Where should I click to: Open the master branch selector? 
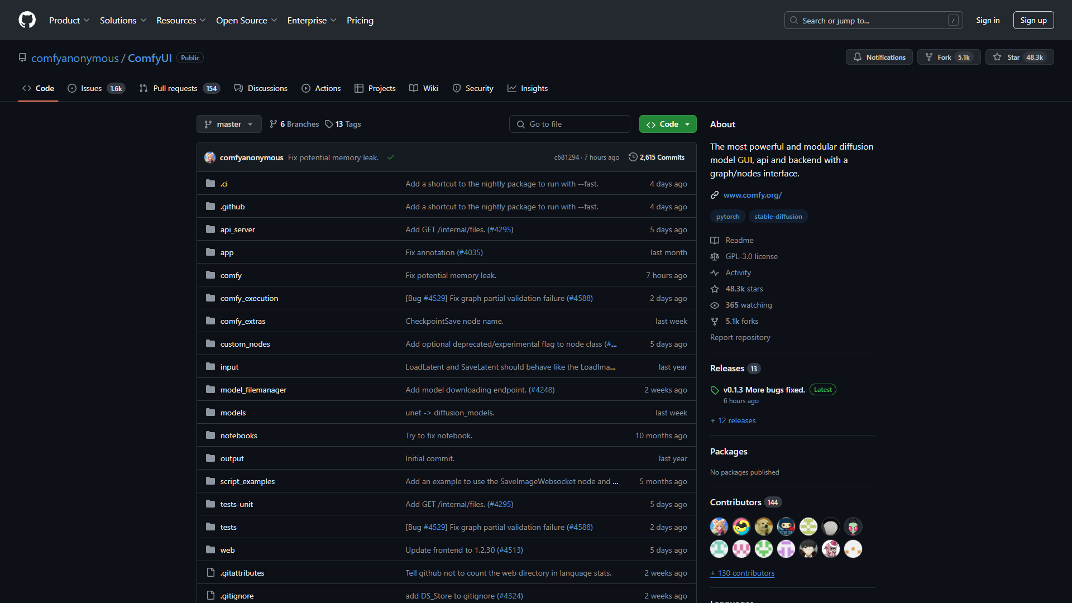(228, 124)
